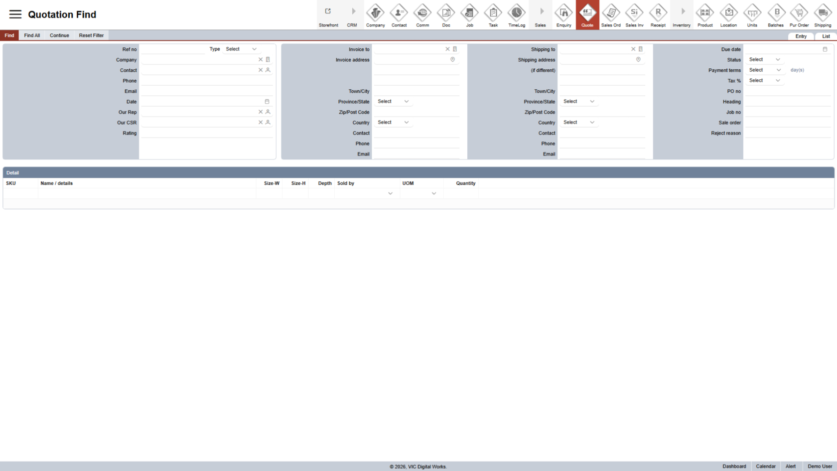Image resolution: width=837 pixels, height=471 pixels.
Task: Open the Sales Ord module
Action: coord(610,14)
